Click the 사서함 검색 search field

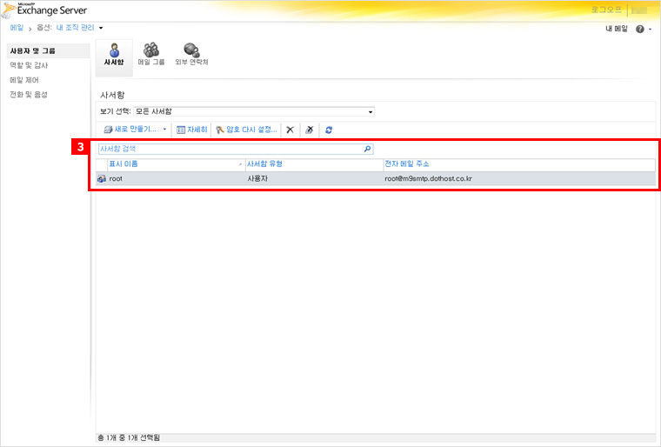tap(230, 149)
